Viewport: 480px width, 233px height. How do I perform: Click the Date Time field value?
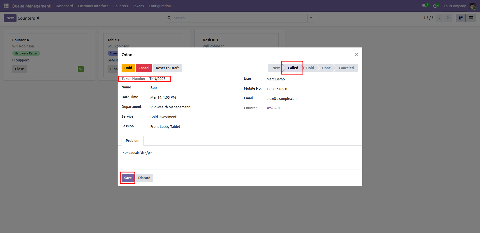(x=163, y=97)
